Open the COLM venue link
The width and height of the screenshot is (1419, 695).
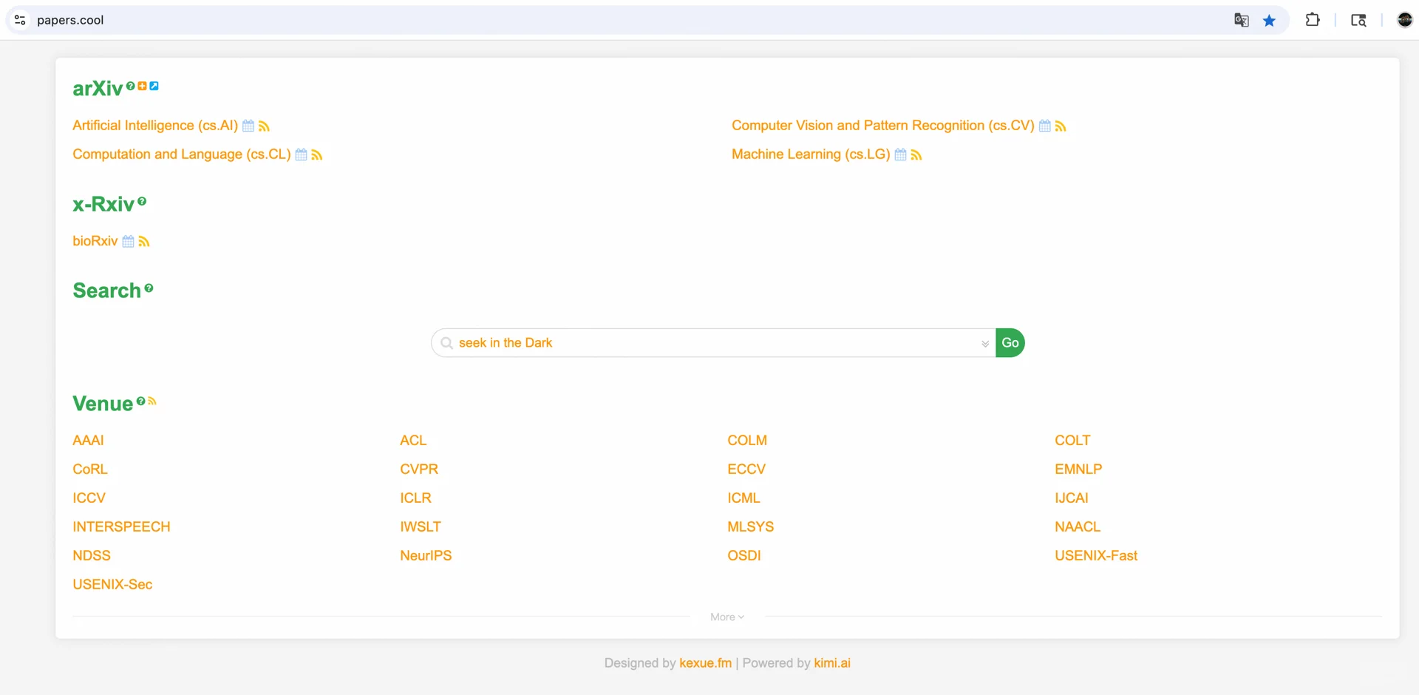(x=747, y=441)
